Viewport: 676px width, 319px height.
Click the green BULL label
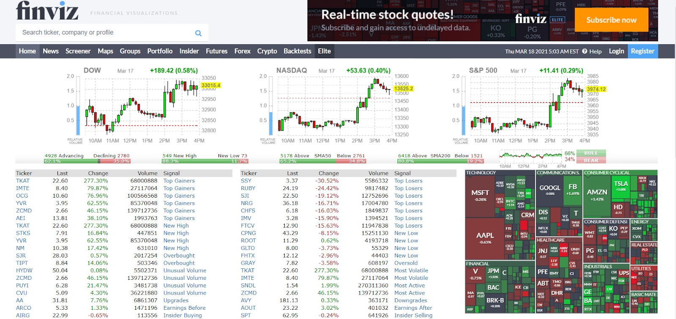coord(591,153)
